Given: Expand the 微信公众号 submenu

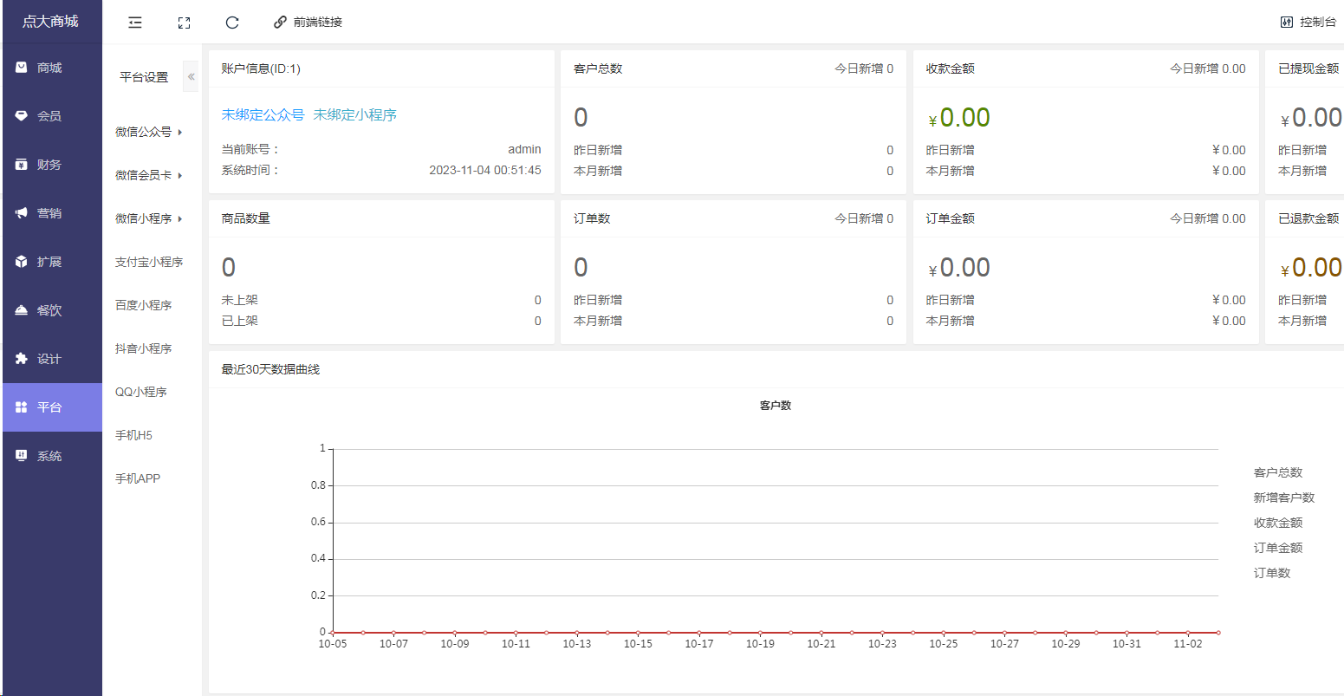Looking at the screenshot, I should click(146, 132).
